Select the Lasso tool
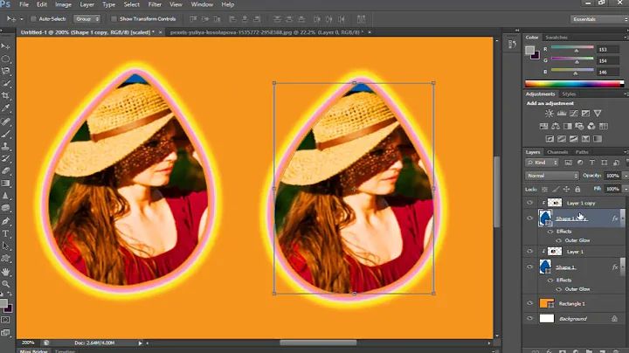The width and height of the screenshot is (629, 353). pos(5,71)
